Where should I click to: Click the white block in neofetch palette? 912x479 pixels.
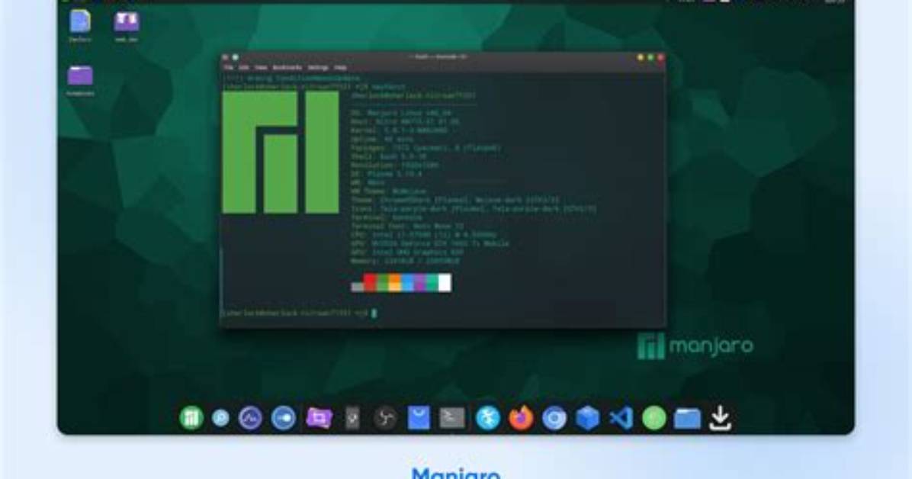pyautogui.click(x=445, y=283)
